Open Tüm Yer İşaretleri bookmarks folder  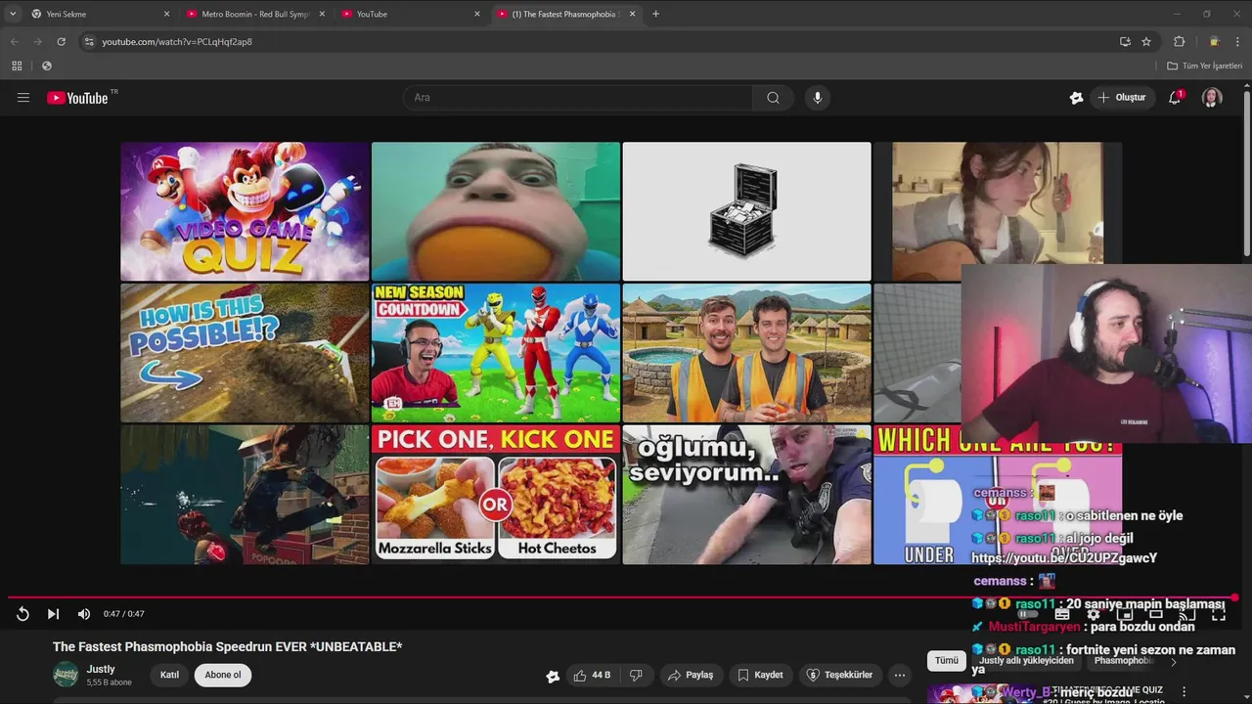pos(1205,66)
